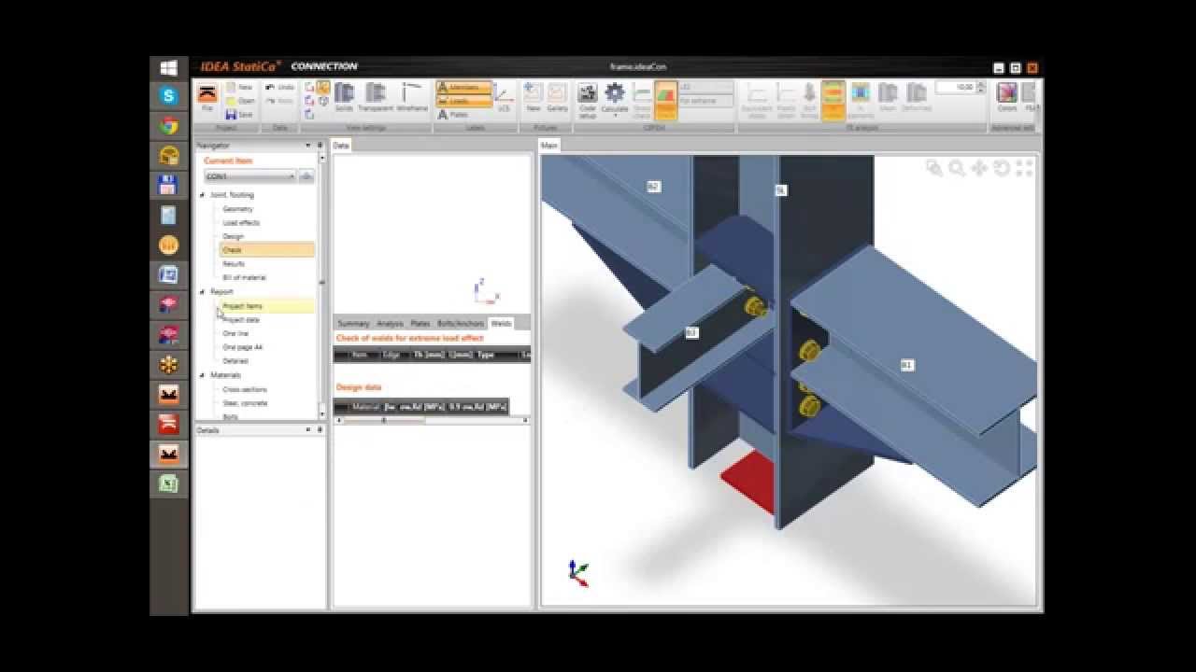This screenshot has height=672, width=1196.
Task: Select Cross-sections under Materials
Action: click(x=245, y=389)
